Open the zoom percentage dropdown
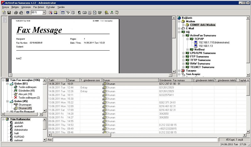Image resolution: width=251 pixels, height=147 pixels. point(44,13)
